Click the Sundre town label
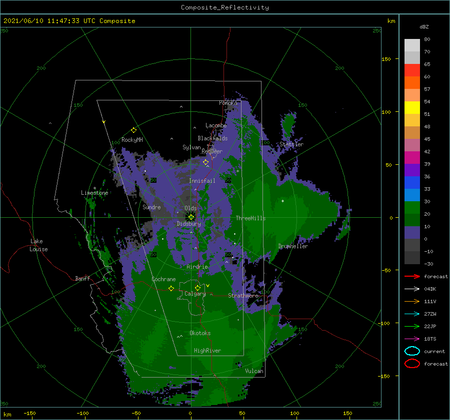 (x=151, y=207)
